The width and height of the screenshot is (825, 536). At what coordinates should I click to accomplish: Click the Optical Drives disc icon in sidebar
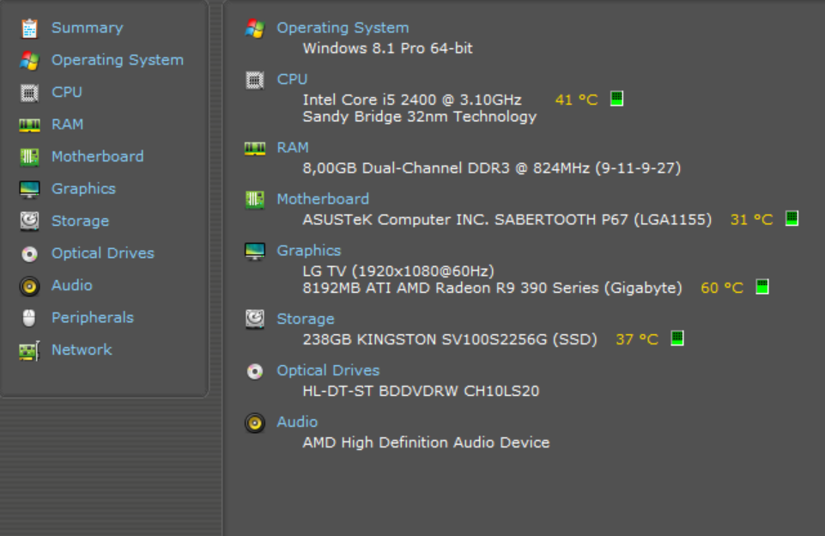[29, 254]
